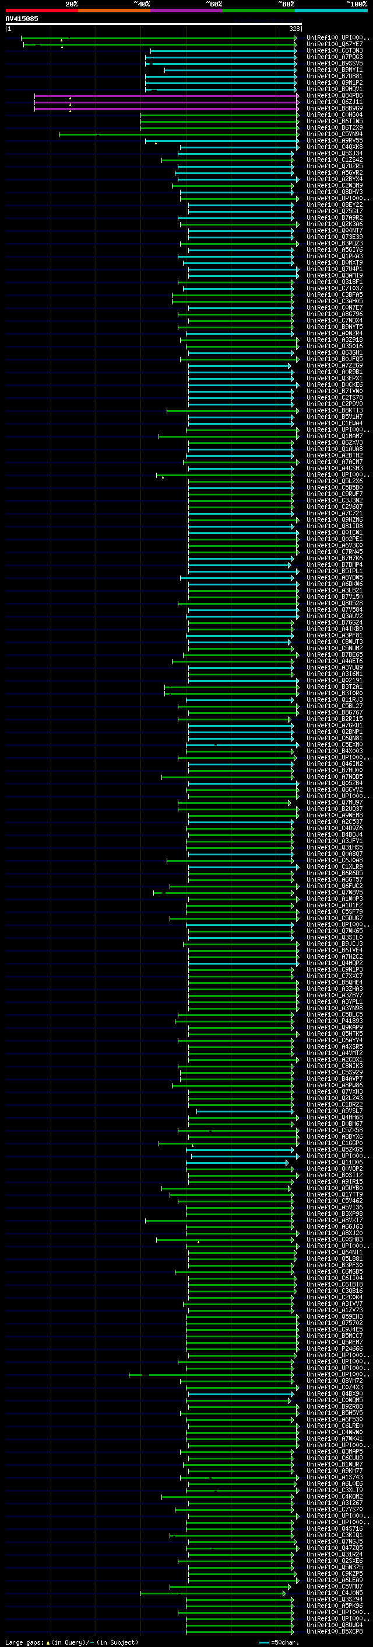Click label UniRef100_C3BFA5
The image size is (373, 1647).
pos(335,294)
